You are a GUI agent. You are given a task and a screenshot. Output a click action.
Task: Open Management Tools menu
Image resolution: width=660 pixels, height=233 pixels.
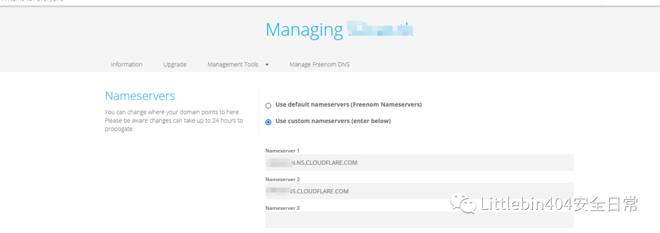point(233,65)
